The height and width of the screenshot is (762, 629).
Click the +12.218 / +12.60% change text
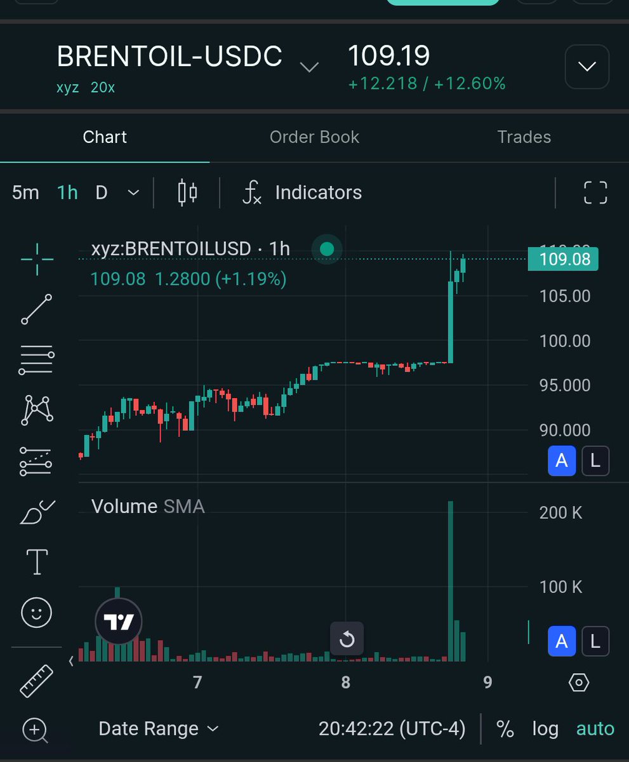pos(427,84)
